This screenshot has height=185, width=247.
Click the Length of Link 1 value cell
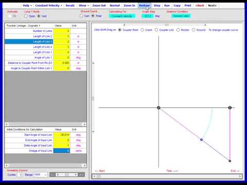62,52
